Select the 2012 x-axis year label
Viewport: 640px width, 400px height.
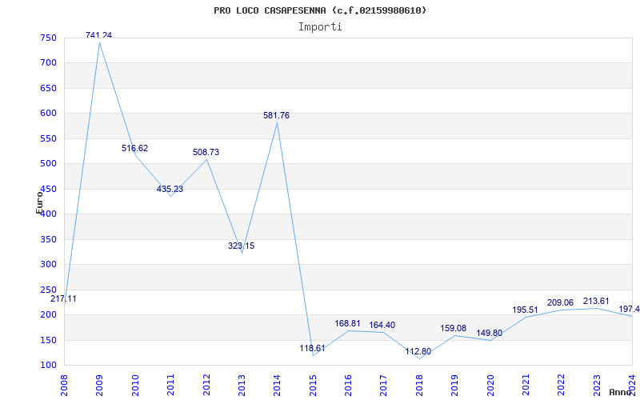206,385
